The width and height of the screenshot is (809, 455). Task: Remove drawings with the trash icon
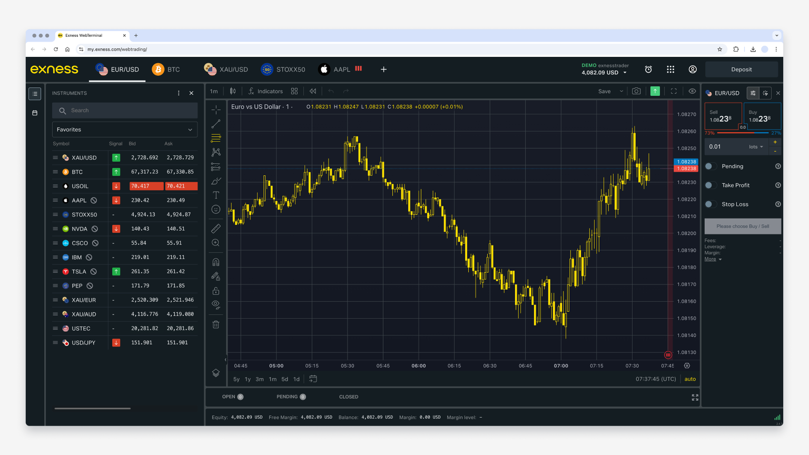[x=216, y=324]
